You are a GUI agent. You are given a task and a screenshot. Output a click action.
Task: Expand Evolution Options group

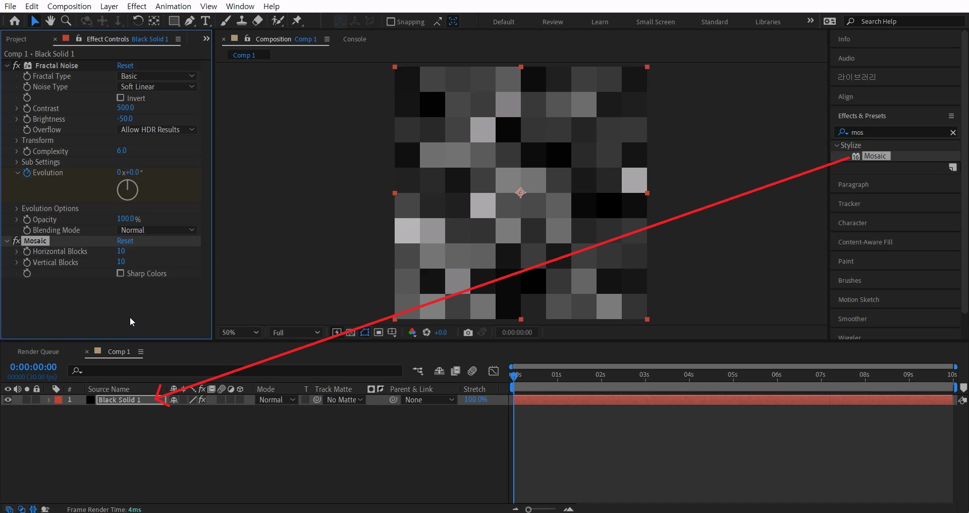pos(17,209)
